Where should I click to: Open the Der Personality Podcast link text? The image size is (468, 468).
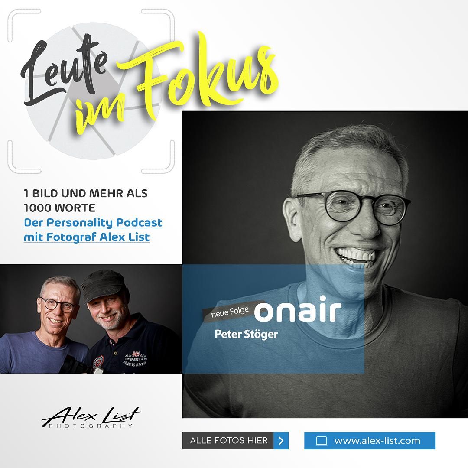[x=93, y=223]
